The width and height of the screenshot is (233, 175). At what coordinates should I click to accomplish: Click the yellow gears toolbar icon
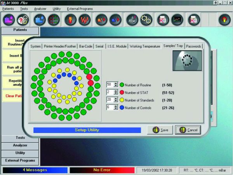tap(146, 20)
